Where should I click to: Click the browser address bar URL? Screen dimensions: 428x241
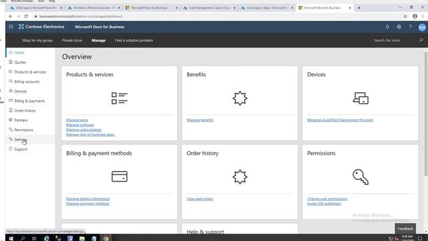tap(81, 16)
